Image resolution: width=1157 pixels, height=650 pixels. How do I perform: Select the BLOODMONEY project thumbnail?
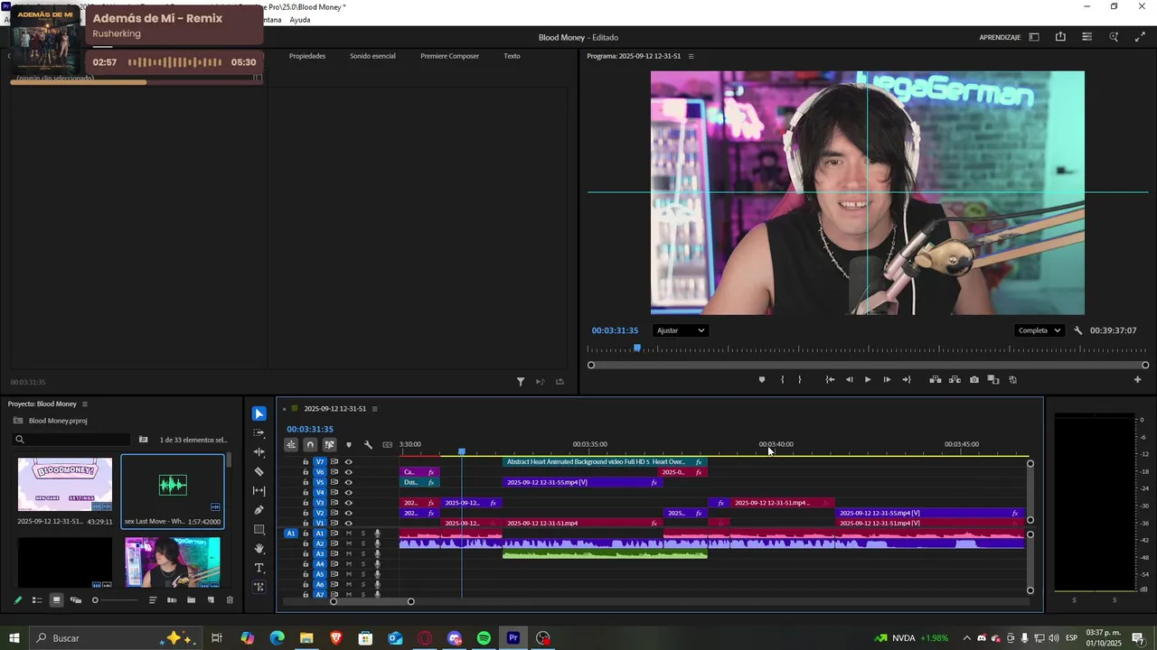click(65, 485)
